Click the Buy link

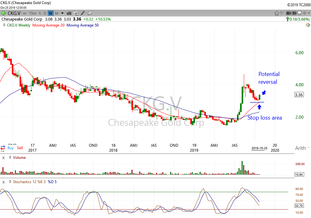[11, 148]
